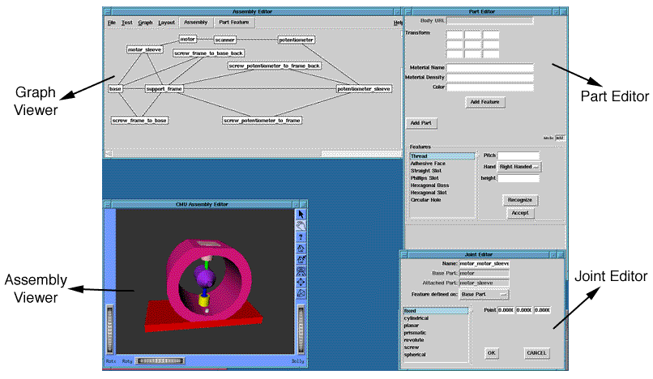The height and width of the screenshot is (379, 653).
Task: Click OK in the Joint Editor
Action: click(x=492, y=353)
